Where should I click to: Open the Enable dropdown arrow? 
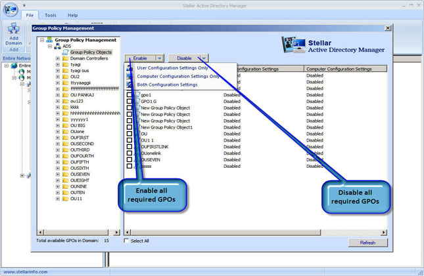point(160,58)
